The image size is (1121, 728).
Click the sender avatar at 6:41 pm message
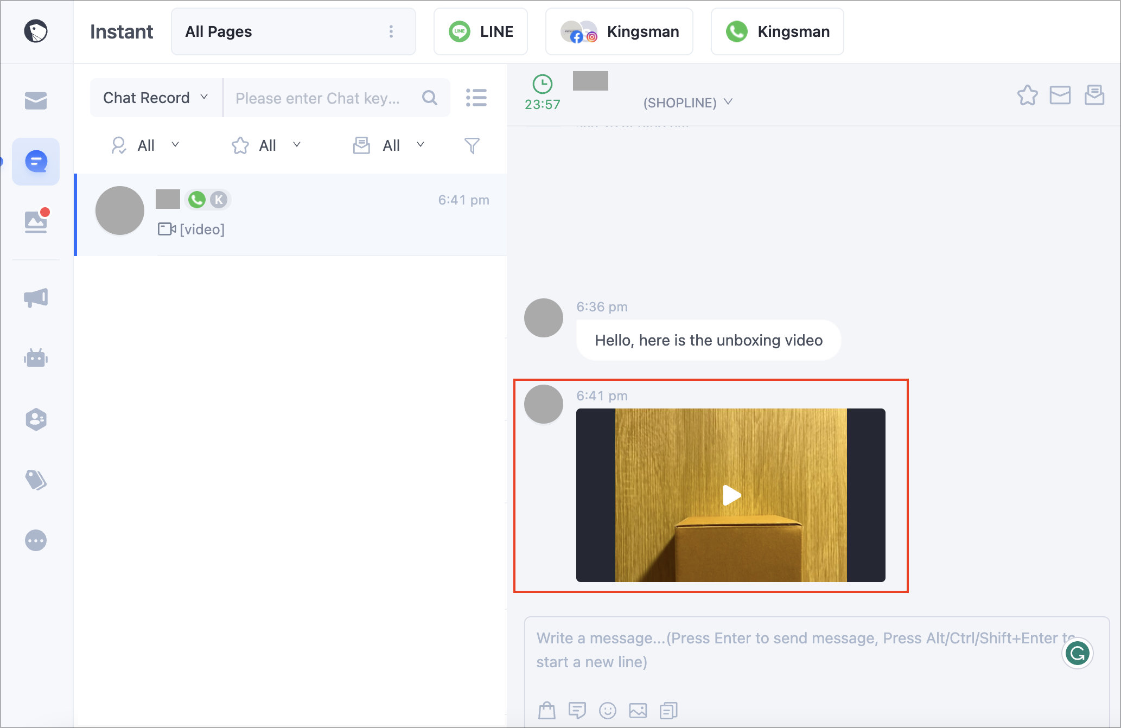coord(544,404)
